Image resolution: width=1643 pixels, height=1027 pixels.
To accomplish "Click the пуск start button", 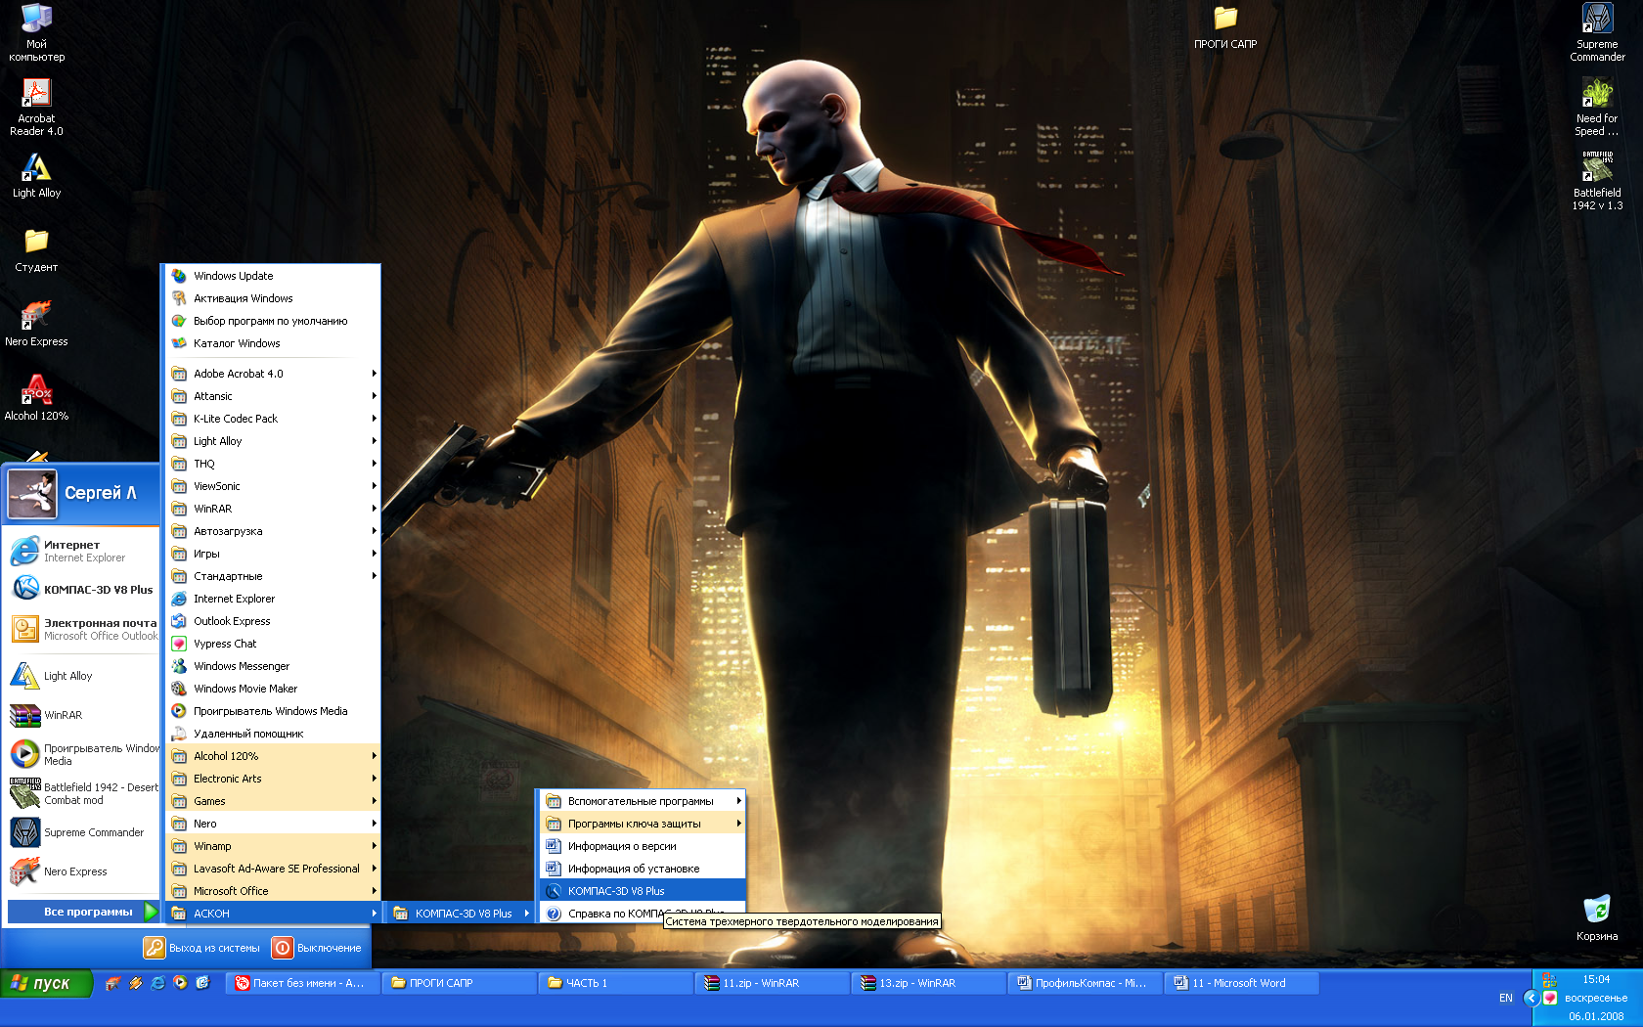I will pos(46,983).
